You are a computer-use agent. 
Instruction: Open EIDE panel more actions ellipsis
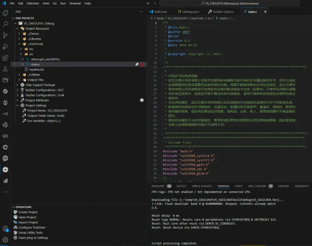[141, 12]
